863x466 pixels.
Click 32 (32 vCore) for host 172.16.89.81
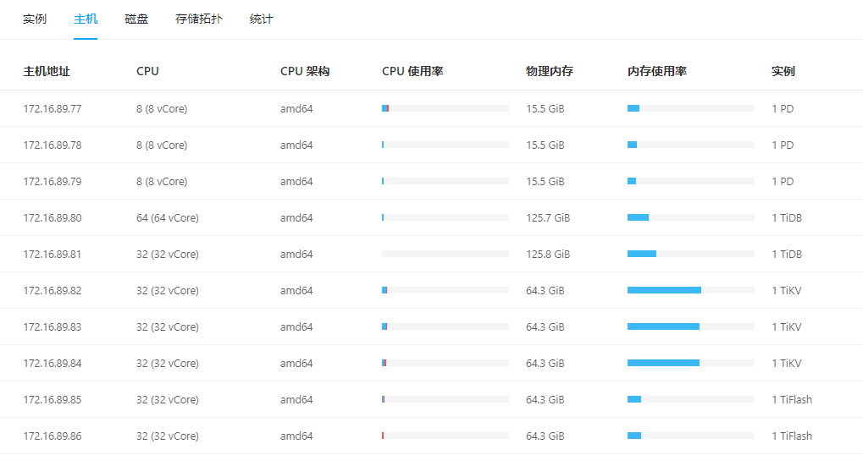point(168,254)
